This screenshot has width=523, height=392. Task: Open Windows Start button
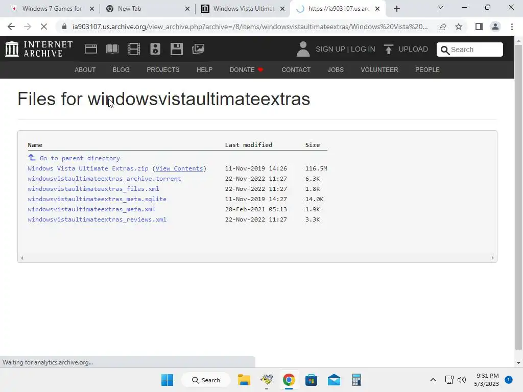(167, 380)
